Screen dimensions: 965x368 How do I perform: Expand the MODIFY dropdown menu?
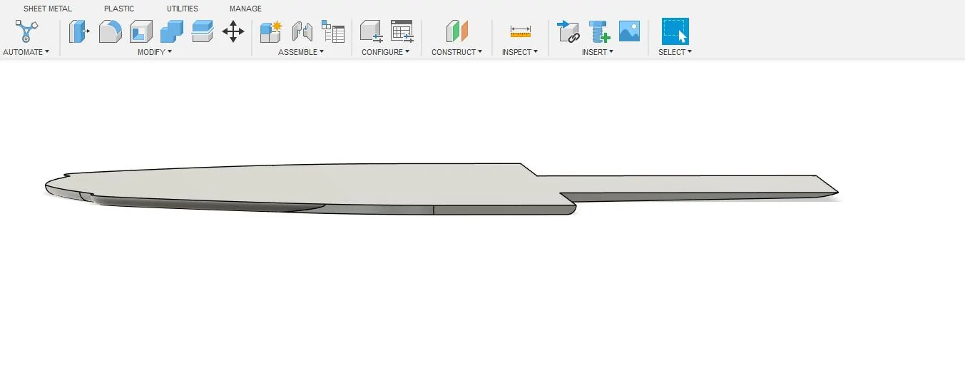tap(155, 52)
